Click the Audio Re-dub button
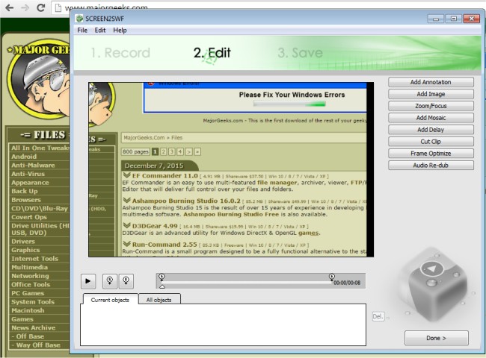Viewport: 486px width, 358px height. point(431,166)
